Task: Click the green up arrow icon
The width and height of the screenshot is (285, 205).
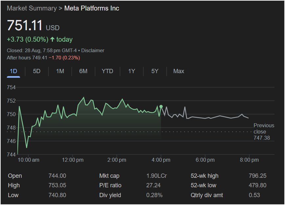Action: (x=52, y=39)
